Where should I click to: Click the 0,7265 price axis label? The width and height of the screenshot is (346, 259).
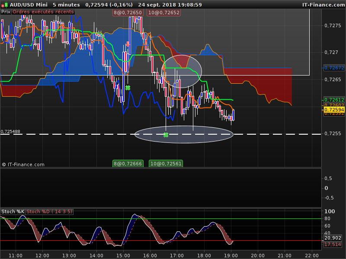pos(333,79)
